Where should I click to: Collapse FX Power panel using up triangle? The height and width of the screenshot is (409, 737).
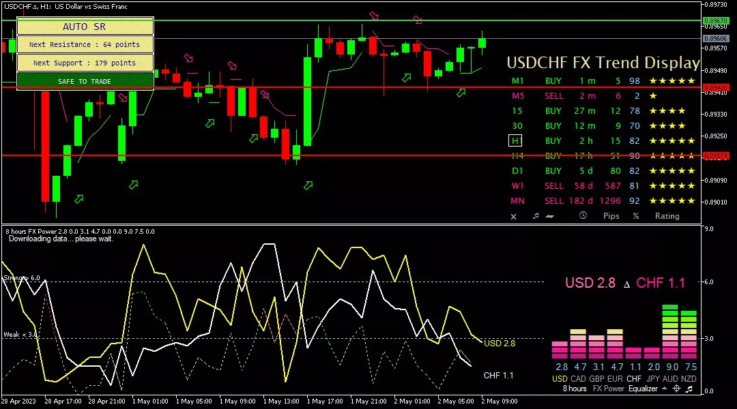click(x=664, y=389)
